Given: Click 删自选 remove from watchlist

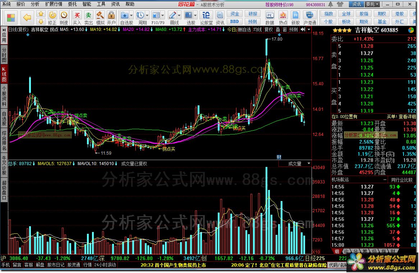Looking at the screenshot, I should (x=244, y=29).
